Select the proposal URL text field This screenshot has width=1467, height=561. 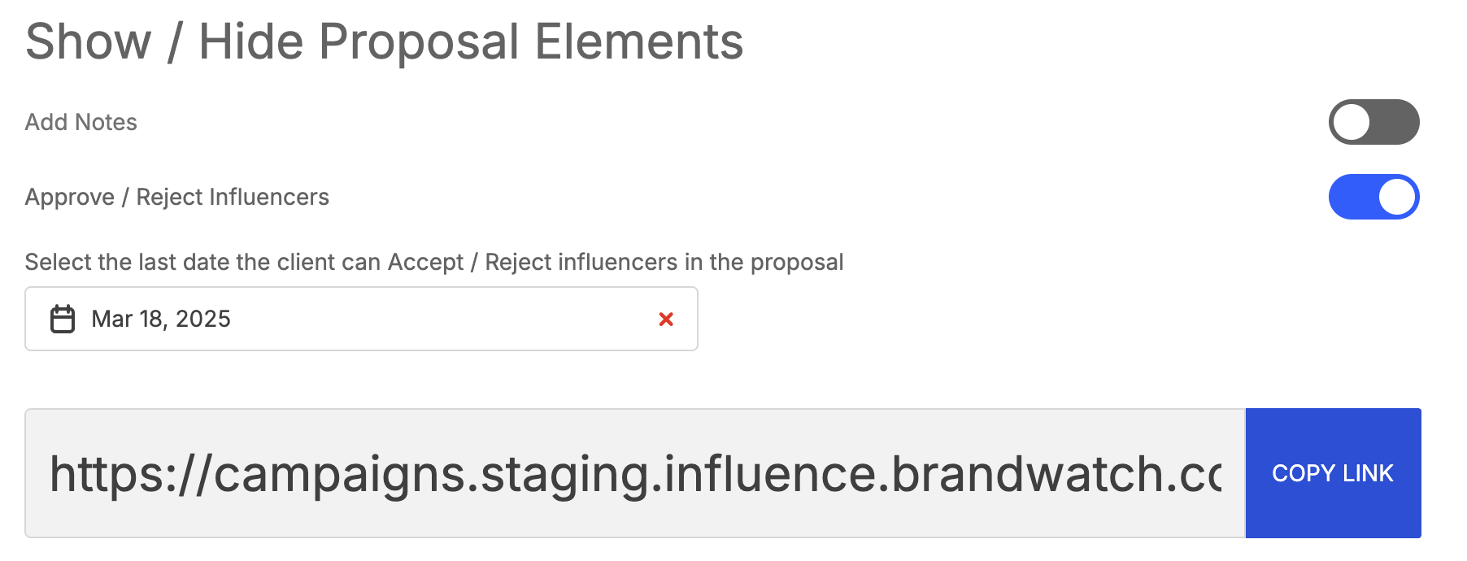coord(635,473)
